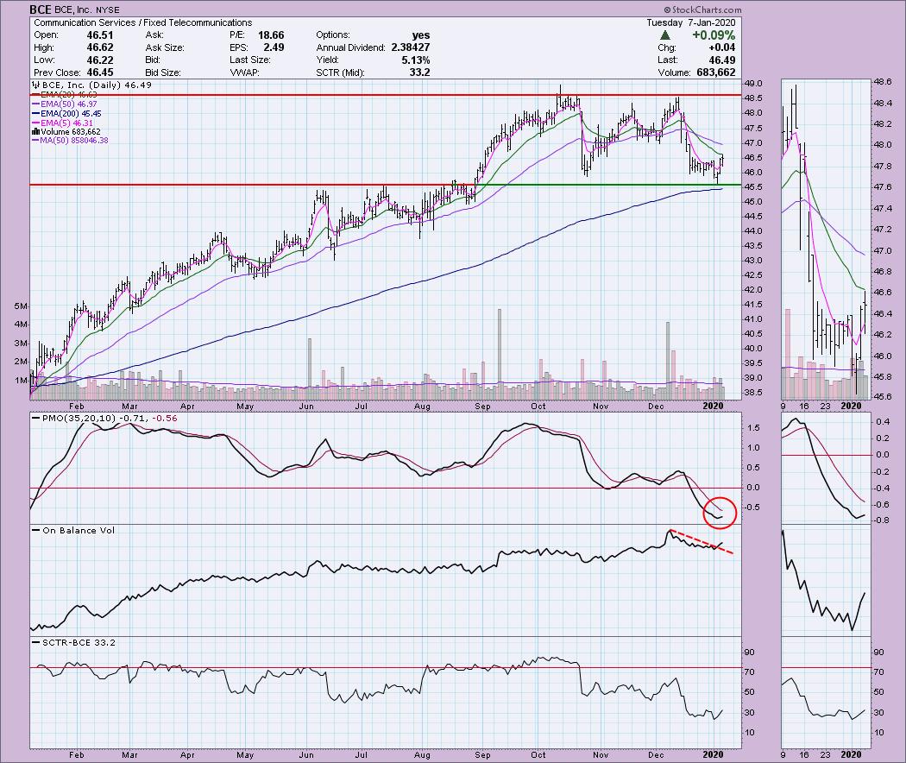Click the EMA(5) magenta legend line marker
This screenshot has height=763, width=906.
click(x=36, y=123)
